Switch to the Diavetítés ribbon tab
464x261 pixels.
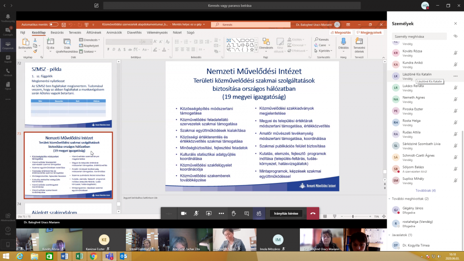click(x=134, y=33)
